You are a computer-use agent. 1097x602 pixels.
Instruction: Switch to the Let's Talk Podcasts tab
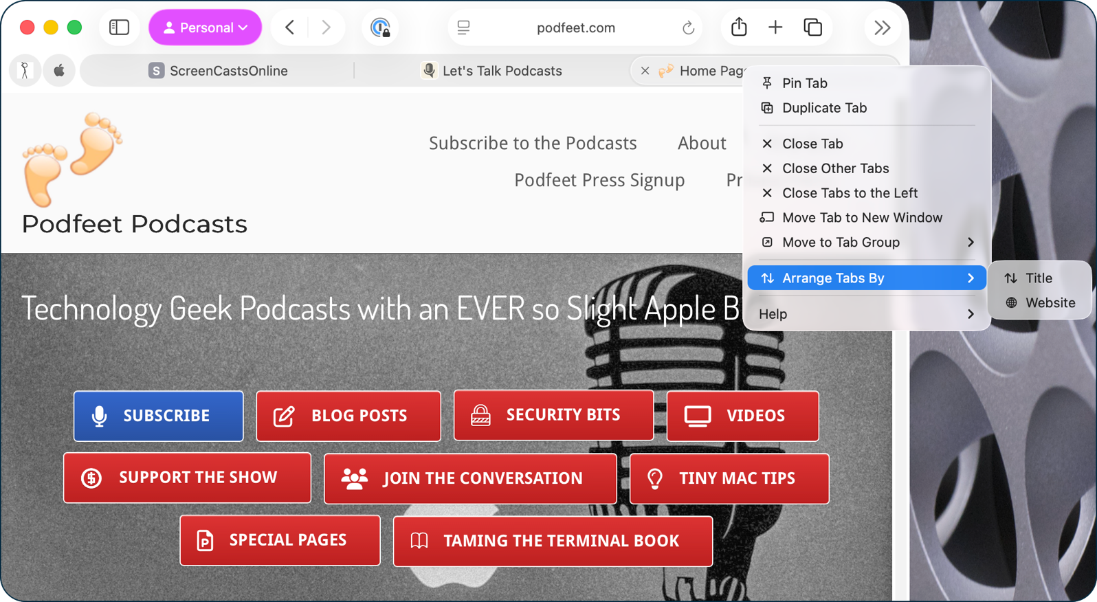click(492, 70)
